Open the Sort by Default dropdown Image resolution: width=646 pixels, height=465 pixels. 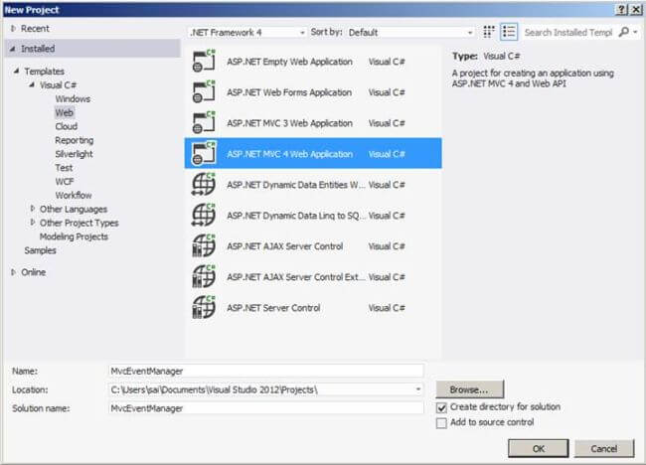410,32
